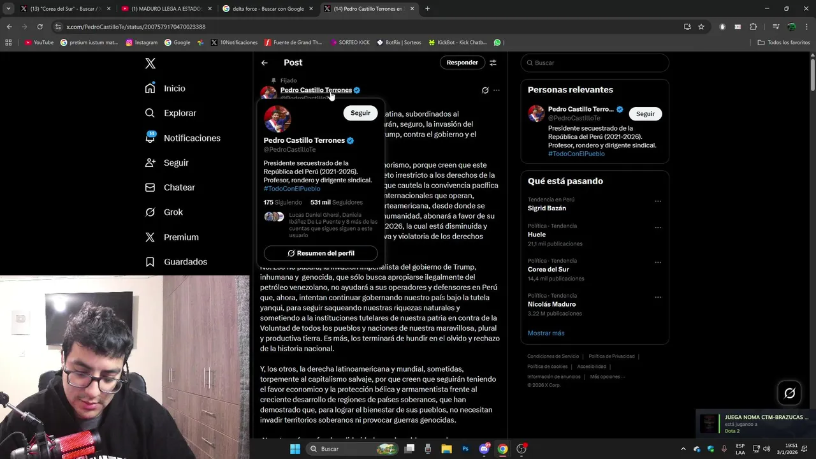Open more options for Nicolás Maduro trend
The image size is (816, 459).
coord(658,297)
